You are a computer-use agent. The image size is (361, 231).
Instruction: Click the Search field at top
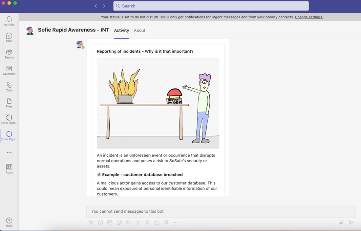click(x=211, y=6)
